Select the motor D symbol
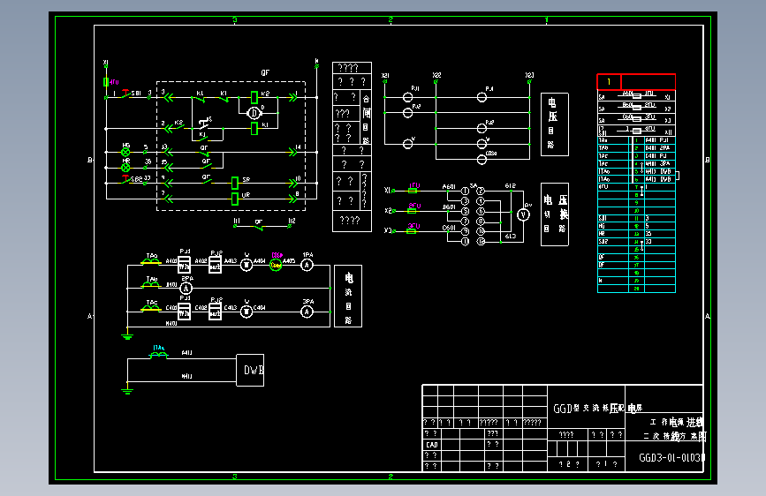 254,113
